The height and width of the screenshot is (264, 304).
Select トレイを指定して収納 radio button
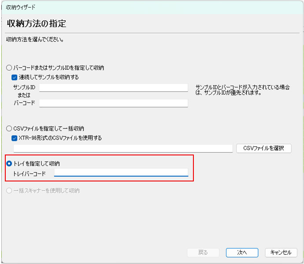pos(10,164)
